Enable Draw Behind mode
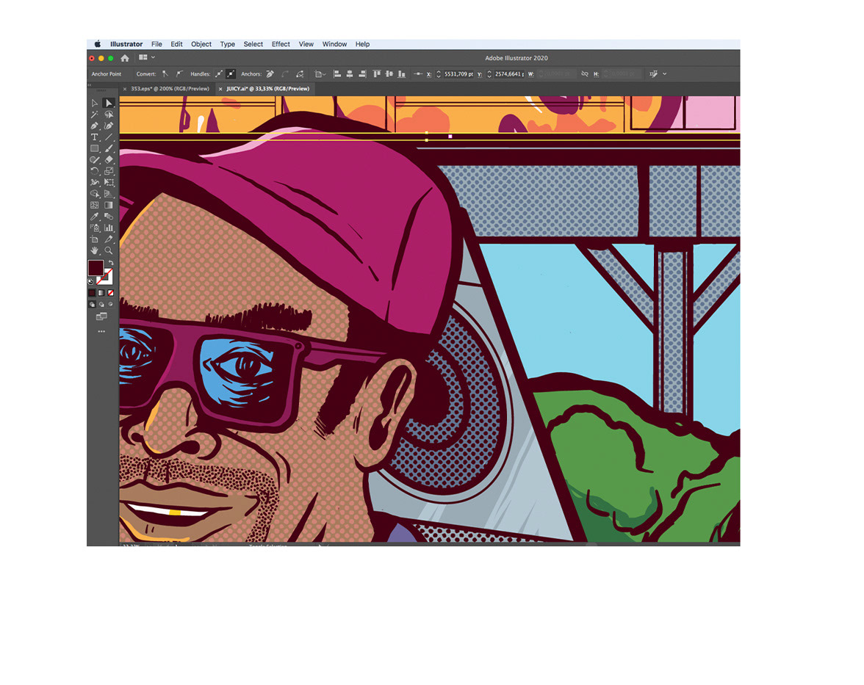Screen dimensions: 864x685 (101, 304)
